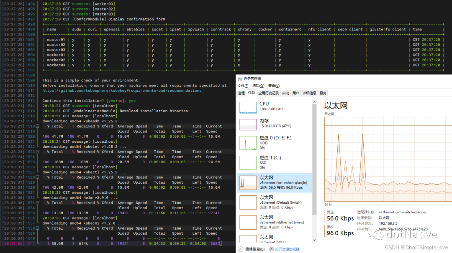452x253 pixels.
Task: Open the CPU performance graph thumbnail
Action: pyautogui.click(x=248, y=108)
